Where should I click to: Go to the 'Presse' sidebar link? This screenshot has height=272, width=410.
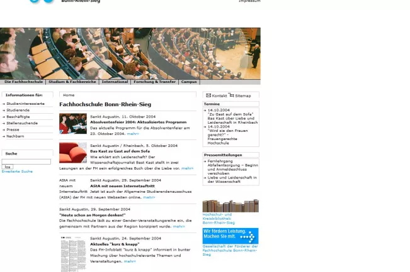click(x=13, y=129)
